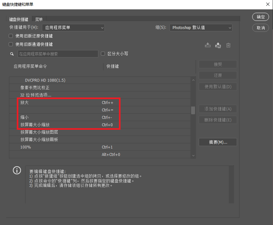Viewport: 273px width, 225px height.
Task: Enable 使用旧版还原快捷键
Action: tap(10, 36)
